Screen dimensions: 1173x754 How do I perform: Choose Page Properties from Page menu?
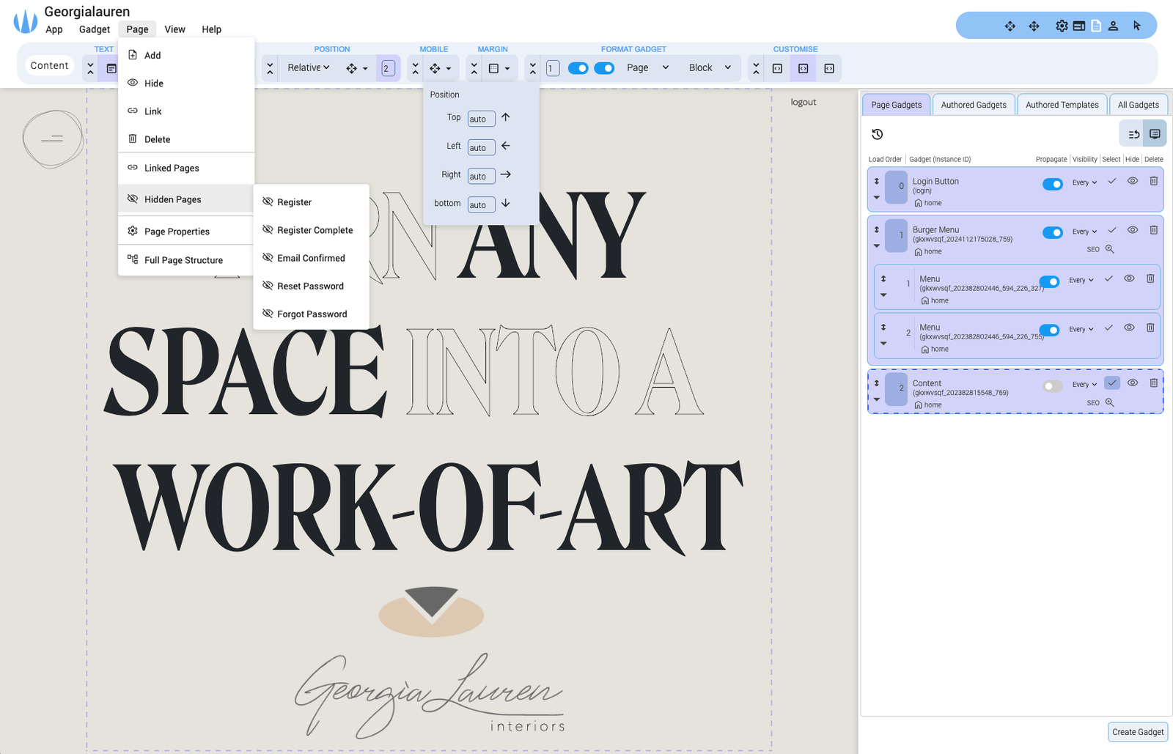point(186,232)
